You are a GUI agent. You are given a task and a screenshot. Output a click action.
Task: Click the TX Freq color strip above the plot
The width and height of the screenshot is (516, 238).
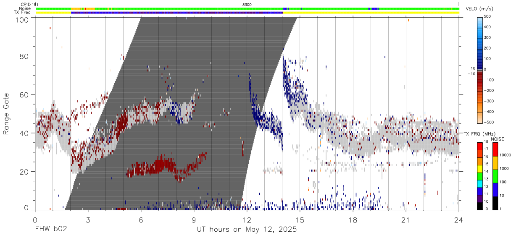247,13
